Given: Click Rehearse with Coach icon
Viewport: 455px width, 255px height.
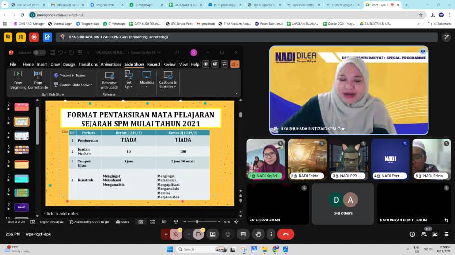Looking at the screenshot, I should coord(109,76).
